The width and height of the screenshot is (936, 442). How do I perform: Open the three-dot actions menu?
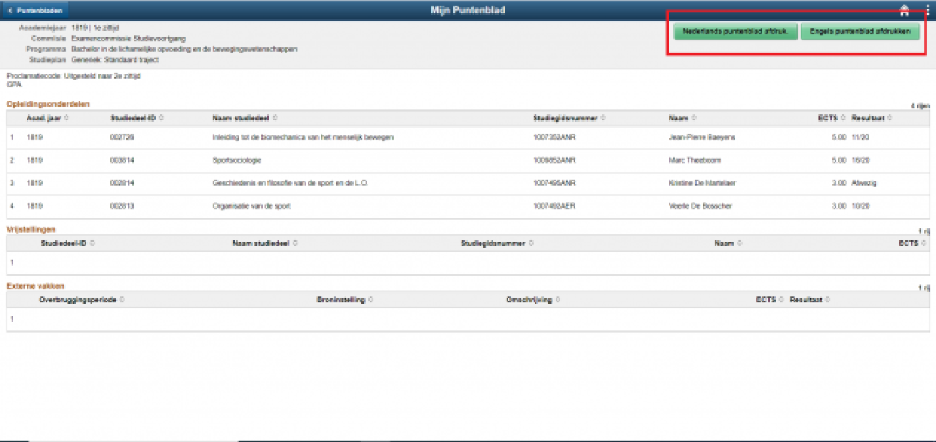928,10
